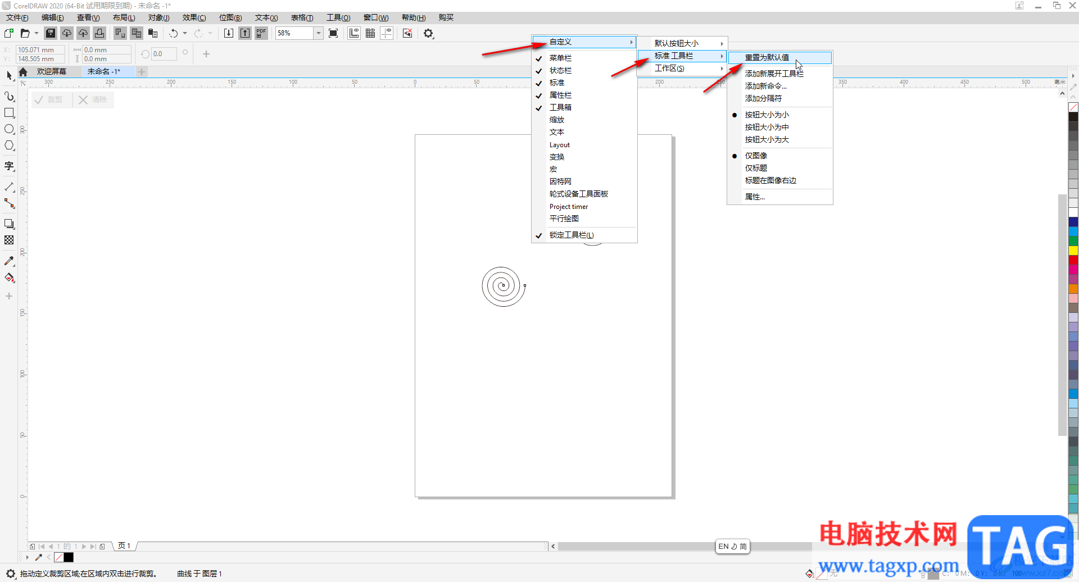Click the red color swatch in palette
Image resolution: width=1079 pixels, height=582 pixels.
pyautogui.click(x=1073, y=260)
